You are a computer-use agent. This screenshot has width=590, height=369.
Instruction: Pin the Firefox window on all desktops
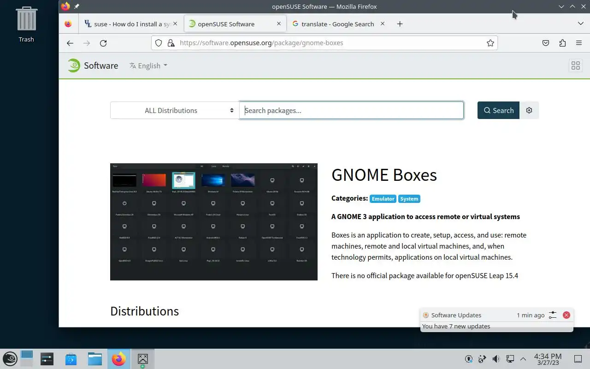[x=77, y=6]
